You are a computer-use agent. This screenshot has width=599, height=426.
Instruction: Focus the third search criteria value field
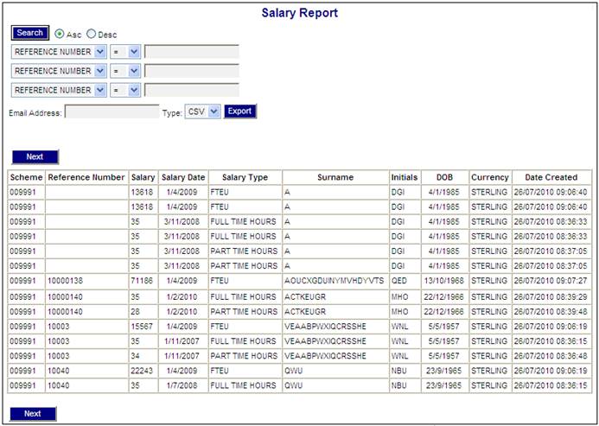192,91
